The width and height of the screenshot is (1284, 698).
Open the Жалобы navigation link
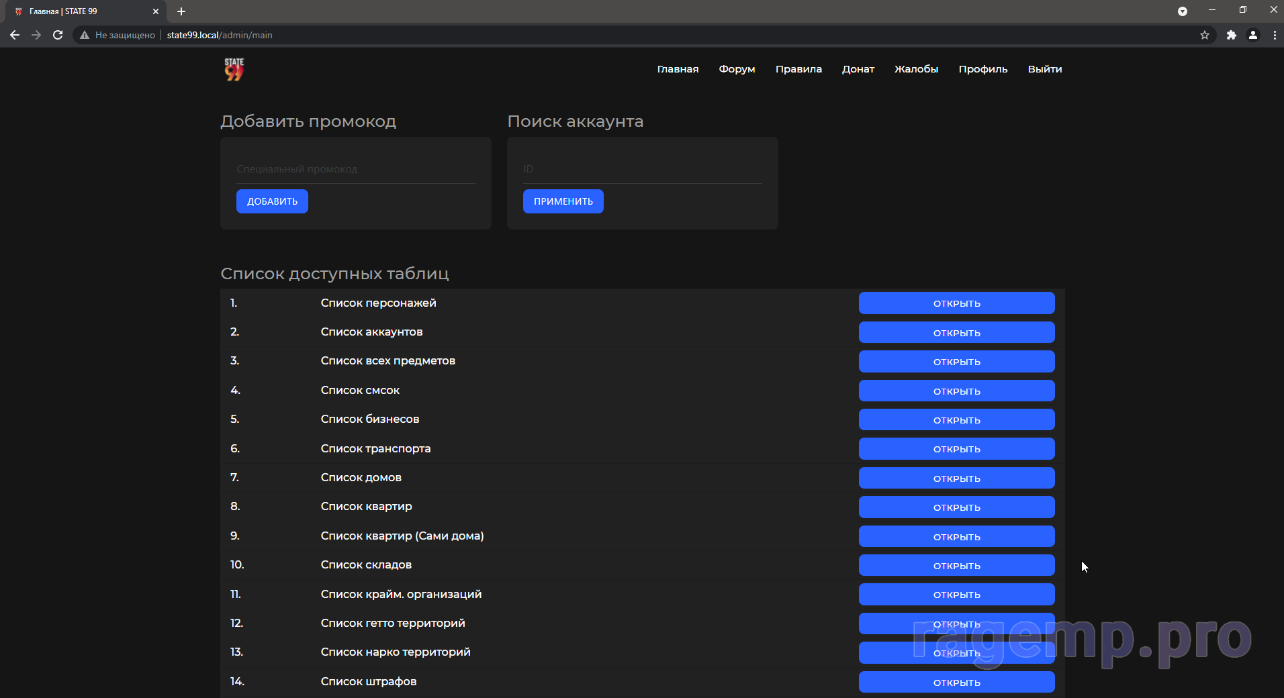pyautogui.click(x=916, y=69)
